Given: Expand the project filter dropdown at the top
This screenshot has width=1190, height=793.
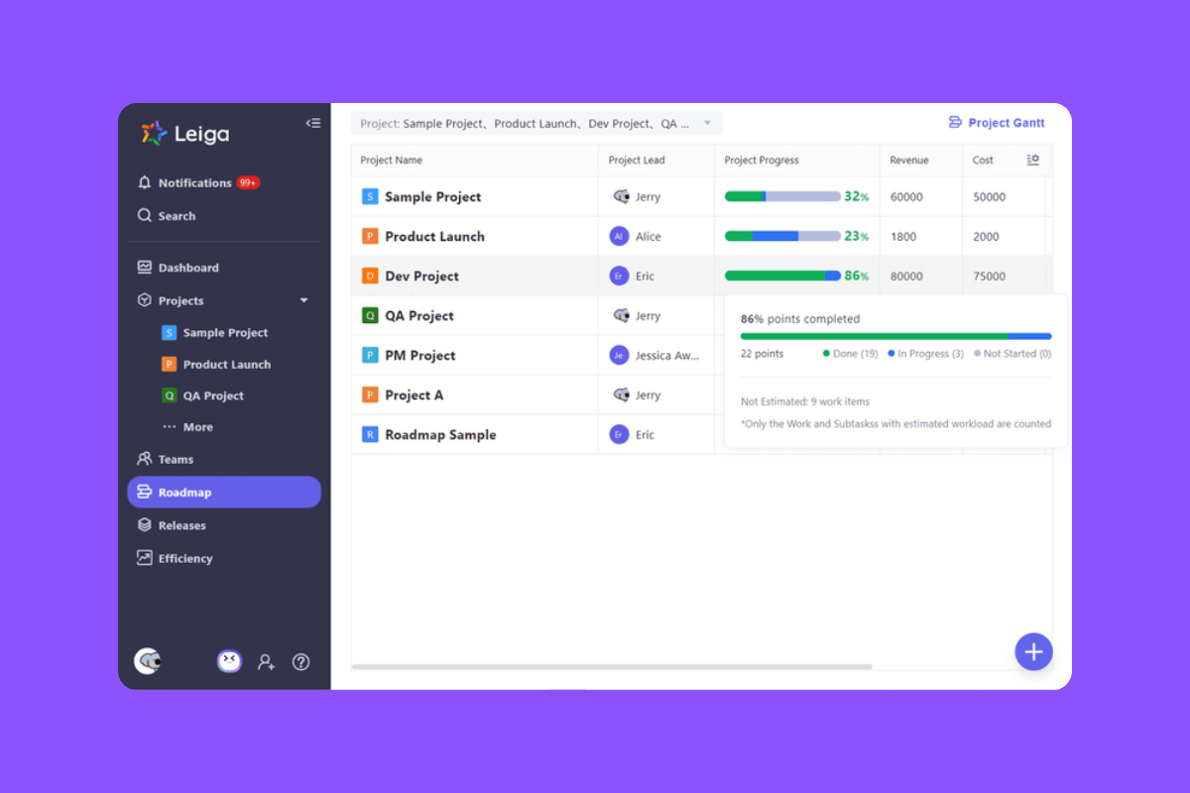Looking at the screenshot, I should [706, 123].
